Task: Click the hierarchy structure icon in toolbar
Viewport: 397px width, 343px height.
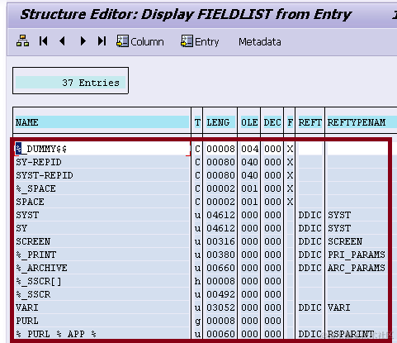Action: coord(22,41)
